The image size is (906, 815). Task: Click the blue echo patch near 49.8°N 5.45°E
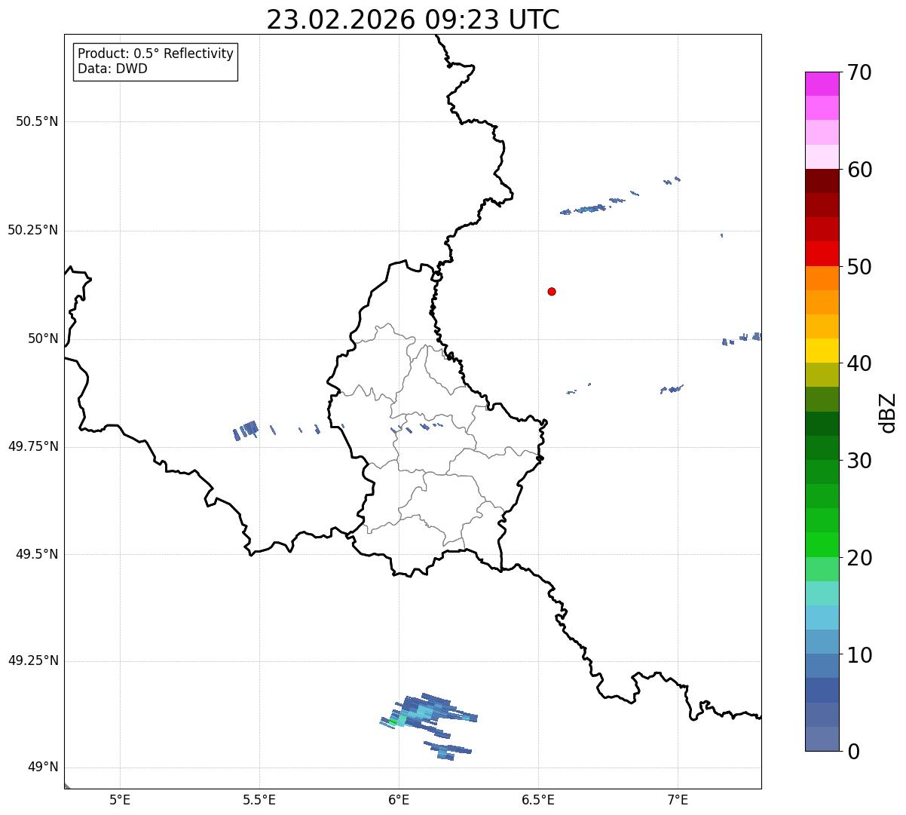point(246,430)
